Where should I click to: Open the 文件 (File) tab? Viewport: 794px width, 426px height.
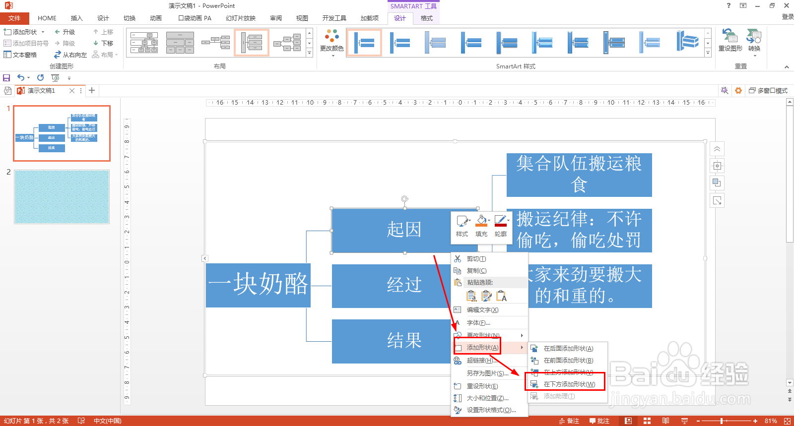pos(14,18)
